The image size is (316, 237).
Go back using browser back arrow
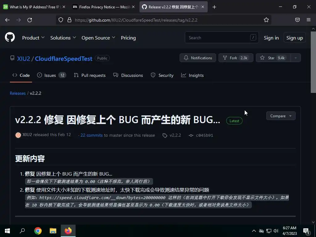7,20
